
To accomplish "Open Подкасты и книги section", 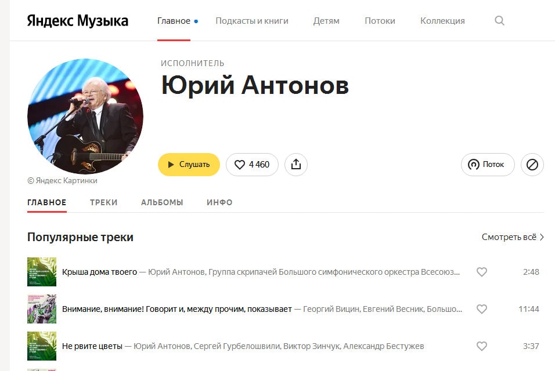I will tap(252, 21).
